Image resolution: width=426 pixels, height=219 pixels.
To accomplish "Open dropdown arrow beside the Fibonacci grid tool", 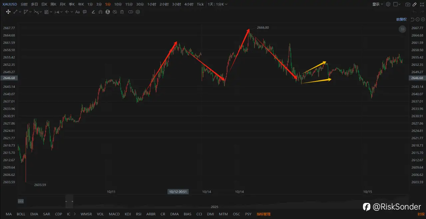I will point(51,12).
